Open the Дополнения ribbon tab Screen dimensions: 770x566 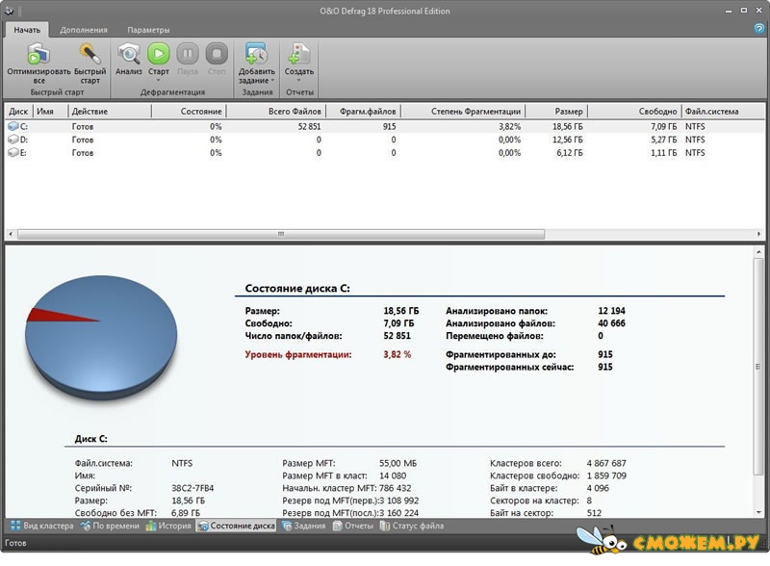84,30
